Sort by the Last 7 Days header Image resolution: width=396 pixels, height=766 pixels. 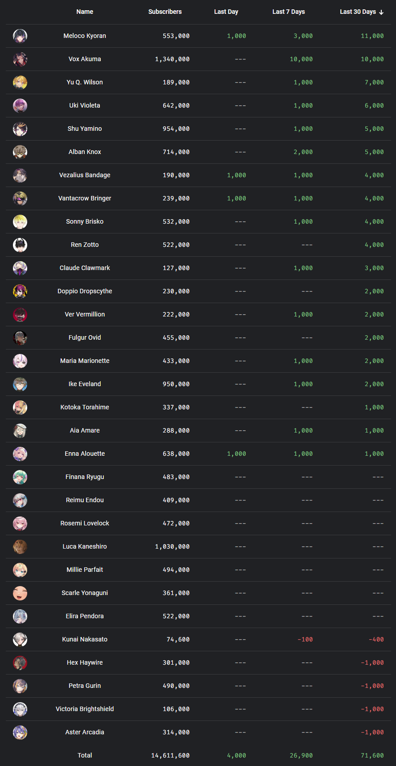point(289,12)
